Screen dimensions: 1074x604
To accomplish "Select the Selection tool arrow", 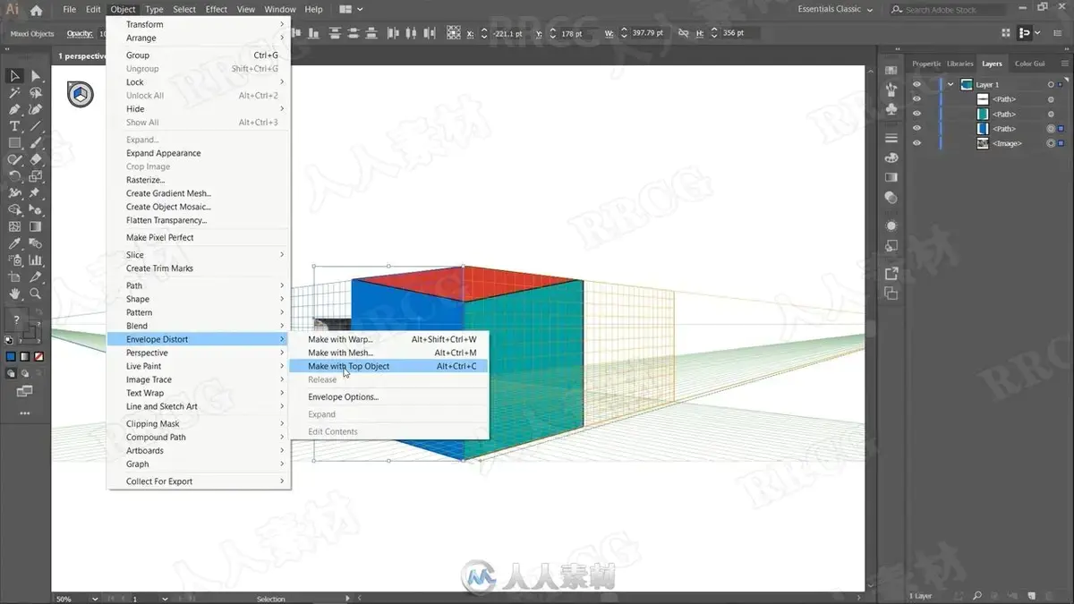I will pos(14,76).
